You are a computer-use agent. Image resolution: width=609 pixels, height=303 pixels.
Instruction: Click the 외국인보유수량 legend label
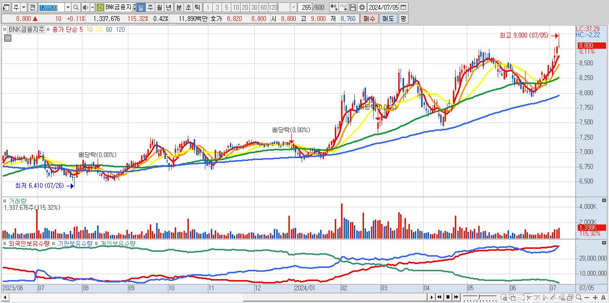[x=29, y=243]
